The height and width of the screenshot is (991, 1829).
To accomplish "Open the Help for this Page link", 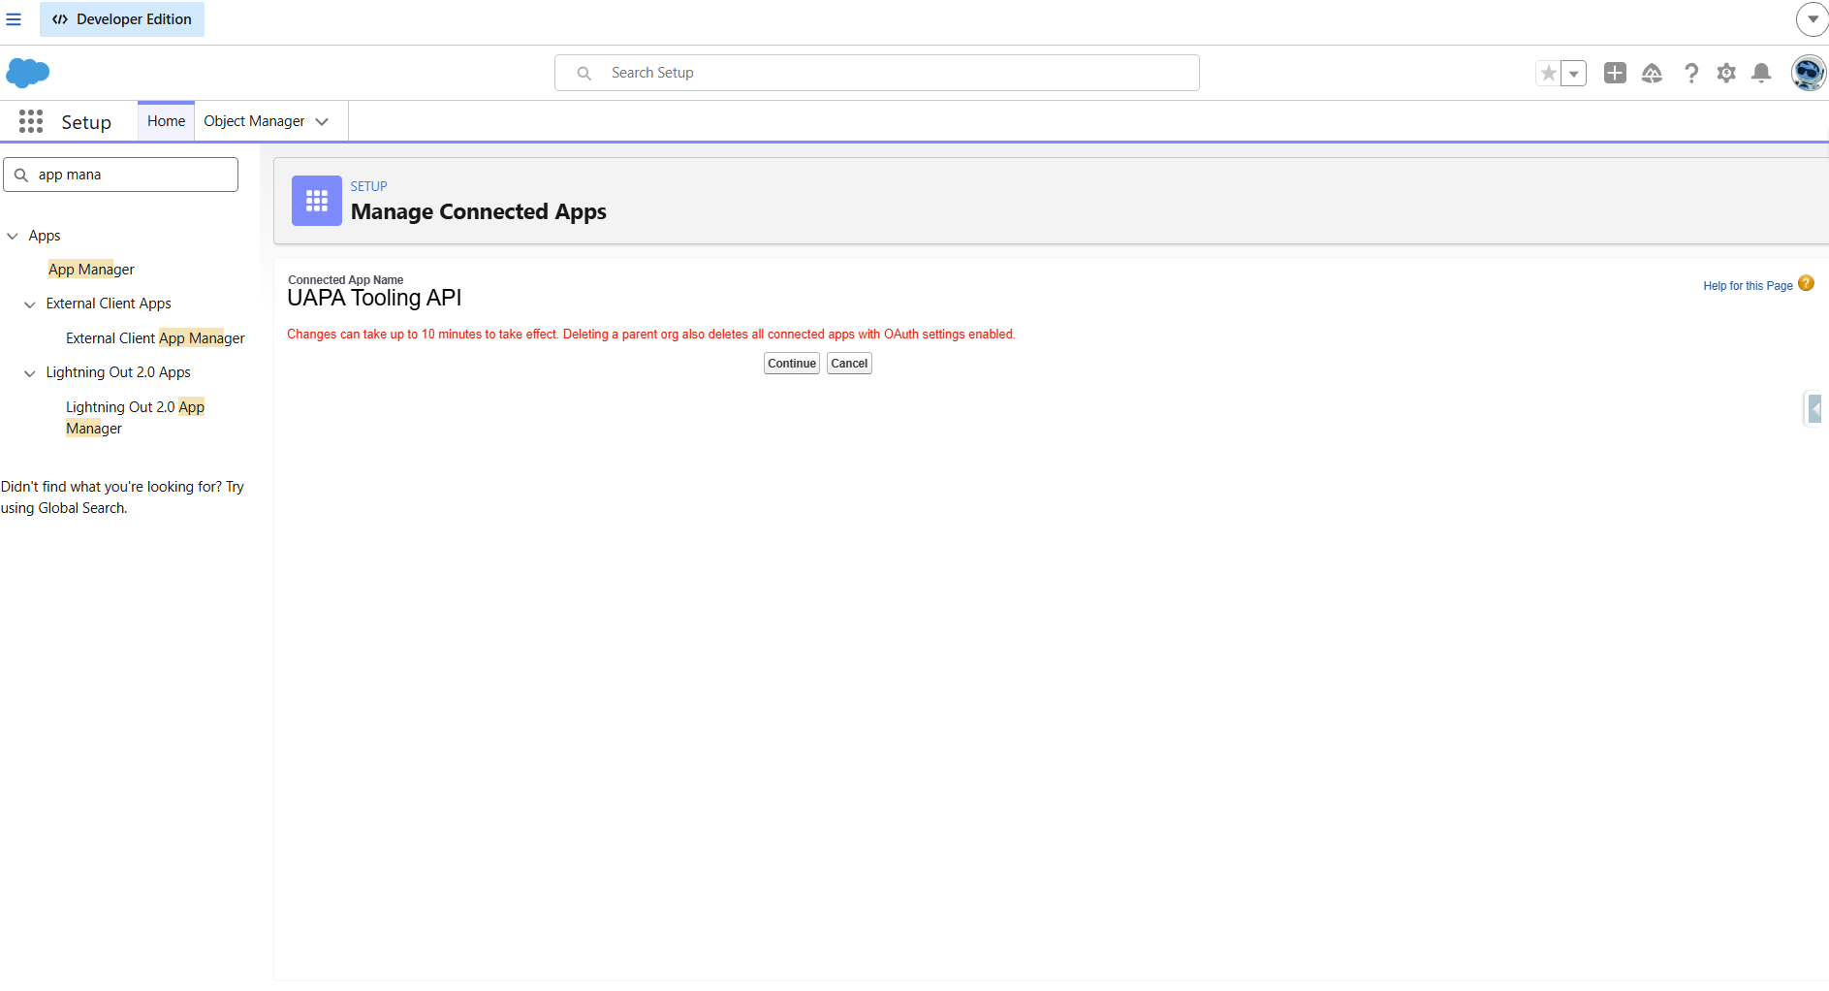I will pyautogui.click(x=1748, y=286).
